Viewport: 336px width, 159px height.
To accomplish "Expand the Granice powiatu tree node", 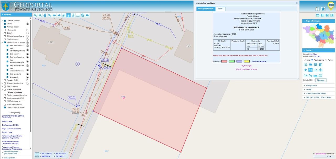I will 2,20.
